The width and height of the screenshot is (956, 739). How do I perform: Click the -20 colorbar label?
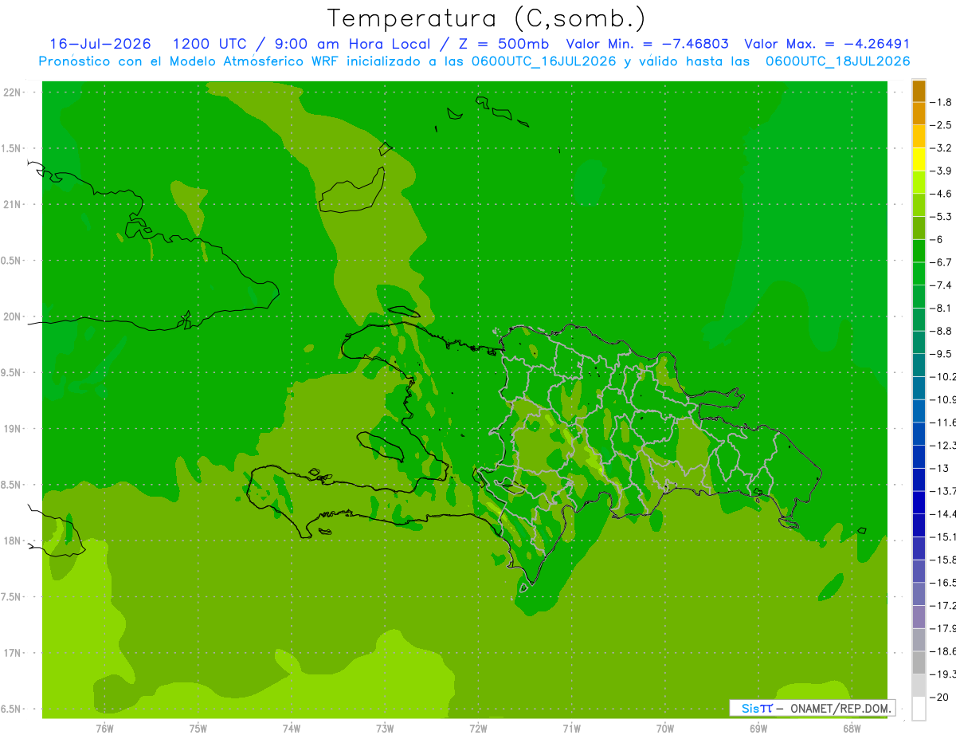(939, 698)
